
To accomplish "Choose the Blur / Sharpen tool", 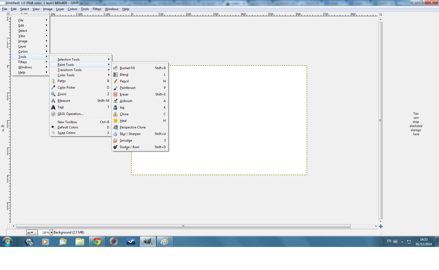I will tap(140, 134).
